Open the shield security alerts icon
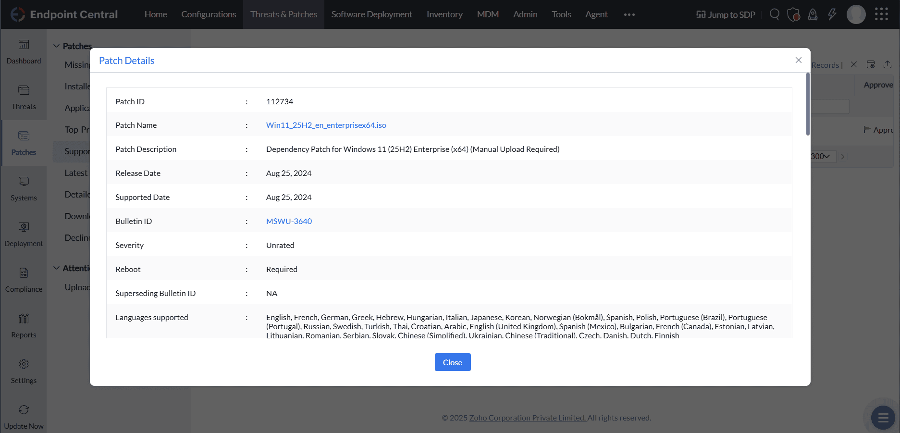This screenshot has height=433, width=900. [x=793, y=14]
